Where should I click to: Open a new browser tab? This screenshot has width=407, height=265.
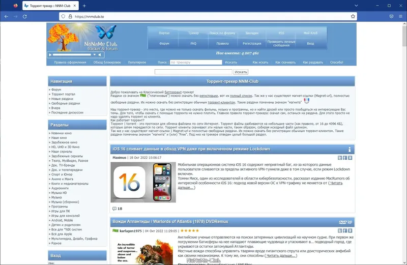[84, 6]
